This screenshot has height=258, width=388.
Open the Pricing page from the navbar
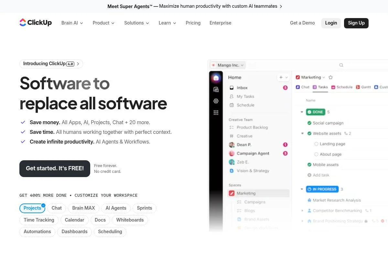click(x=193, y=23)
